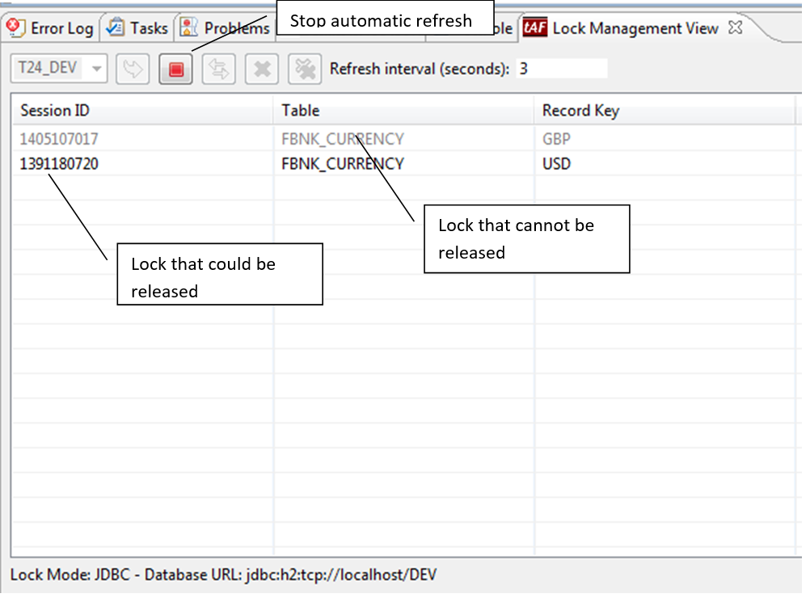Click the GBP record key cell
The width and height of the screenshot is (810, 602).
tap(556, 139)
